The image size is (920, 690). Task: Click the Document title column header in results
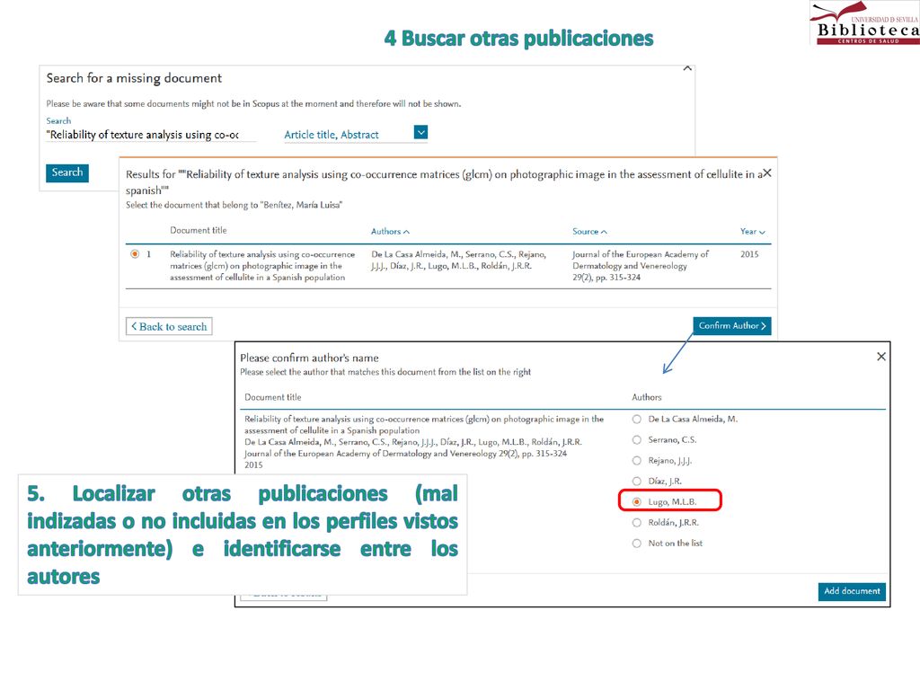199,230
